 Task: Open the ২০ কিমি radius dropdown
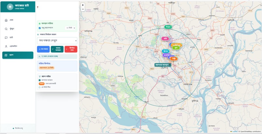70,28
